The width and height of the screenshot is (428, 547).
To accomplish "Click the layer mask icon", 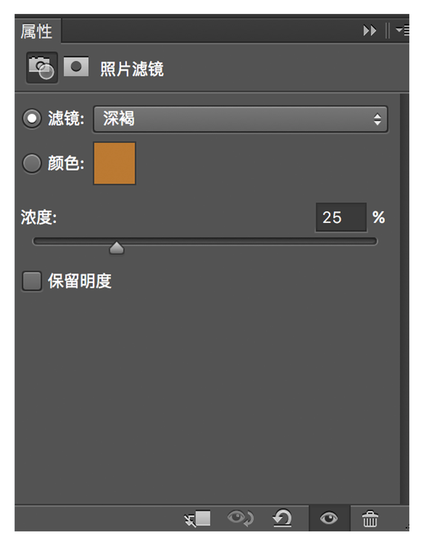I will coord(76,67).
